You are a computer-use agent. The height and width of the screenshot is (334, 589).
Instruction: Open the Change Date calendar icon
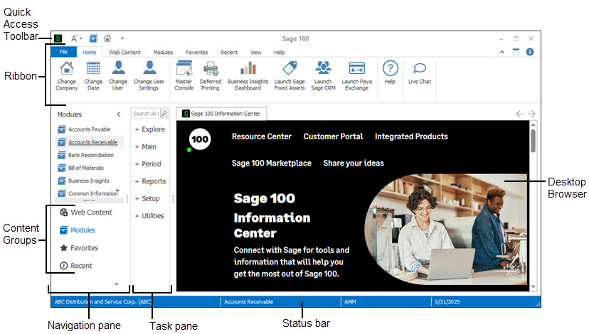click(x=93, y=69)
